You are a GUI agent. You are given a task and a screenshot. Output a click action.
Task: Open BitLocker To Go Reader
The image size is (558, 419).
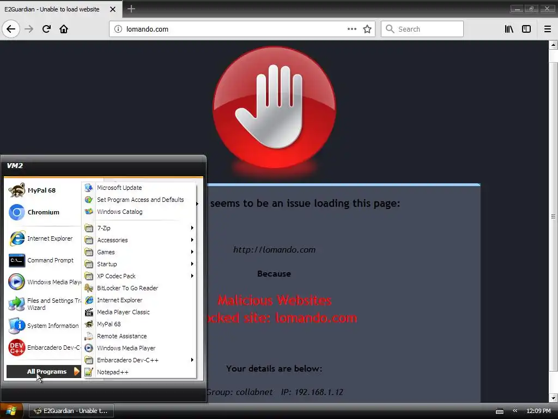tap(139, 288)
